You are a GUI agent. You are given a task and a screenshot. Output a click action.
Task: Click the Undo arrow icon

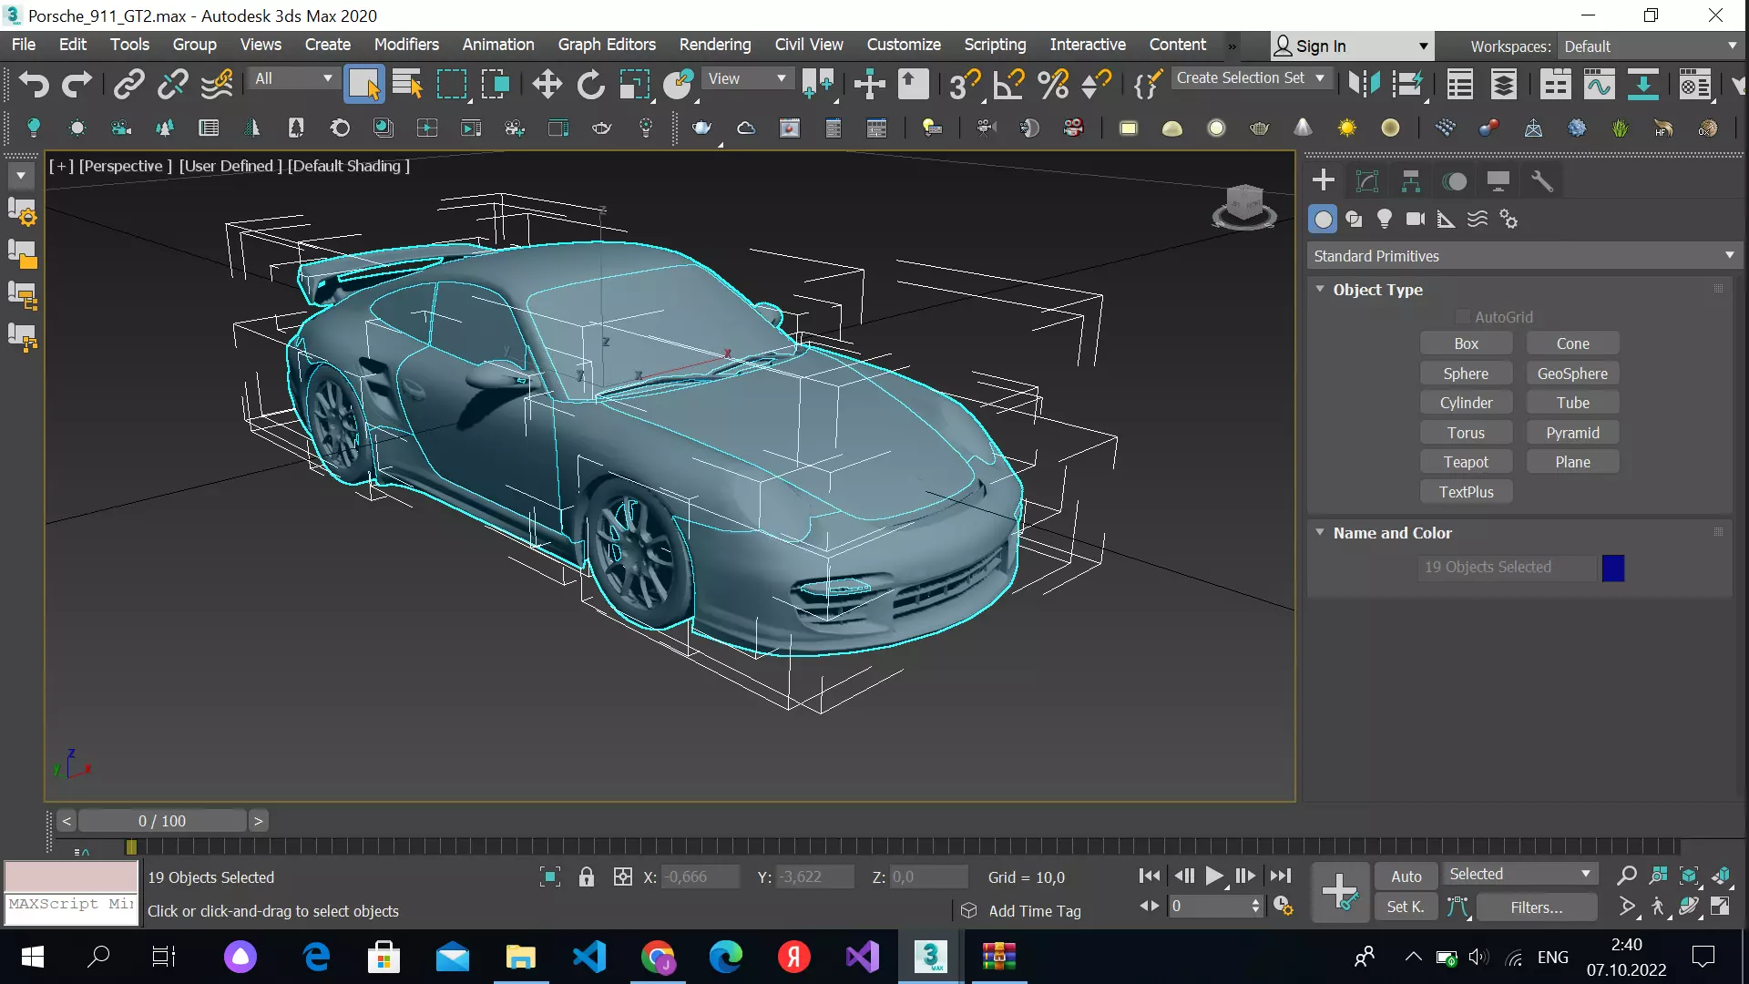tap(34, 85)
